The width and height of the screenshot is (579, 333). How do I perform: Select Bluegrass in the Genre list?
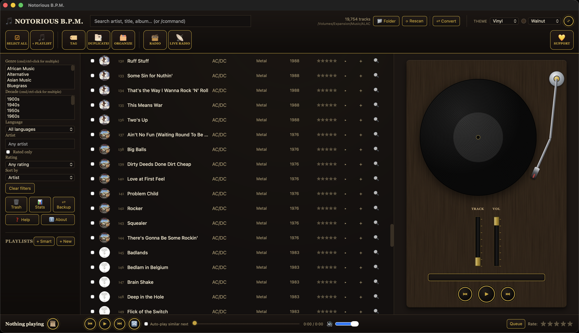[38, 86]
